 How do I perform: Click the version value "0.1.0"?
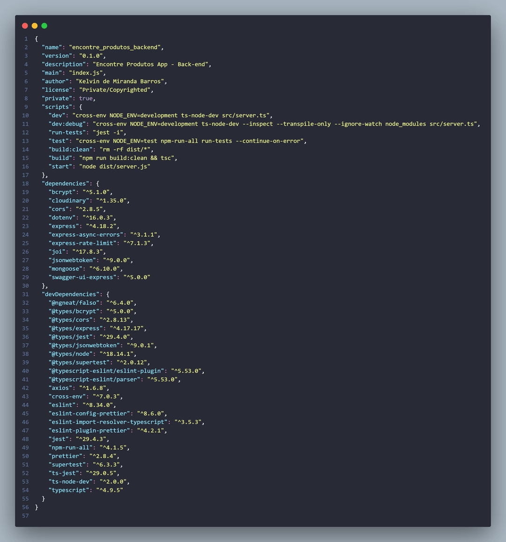coord(91,56)
